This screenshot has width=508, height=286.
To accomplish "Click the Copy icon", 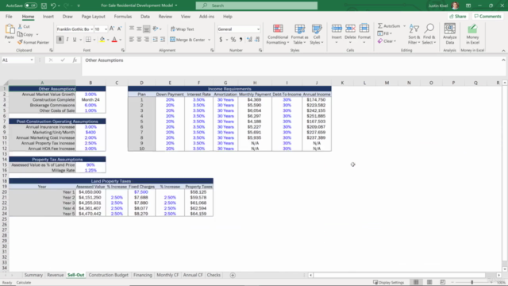I will pyautogui.click(x=20, y=34).
